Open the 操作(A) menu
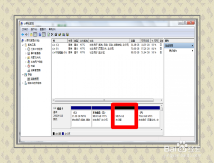Viewport: 214px width, 163px height. coord(34,29)
